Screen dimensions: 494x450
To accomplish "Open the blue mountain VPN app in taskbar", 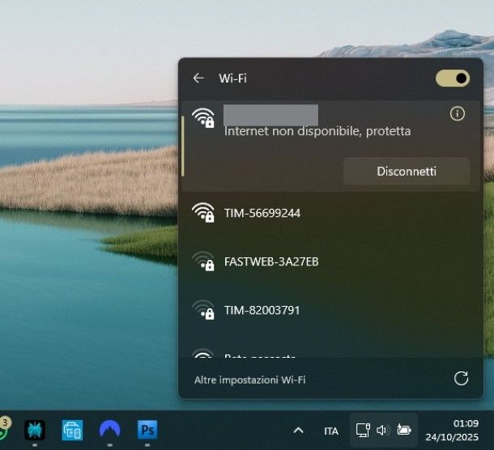I will pyautogui.click(x=109, y=430).
